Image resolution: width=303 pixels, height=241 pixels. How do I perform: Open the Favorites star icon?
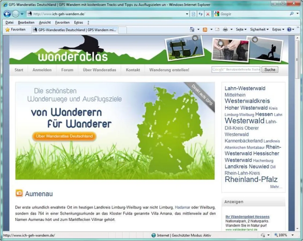[x=8, y=29]
